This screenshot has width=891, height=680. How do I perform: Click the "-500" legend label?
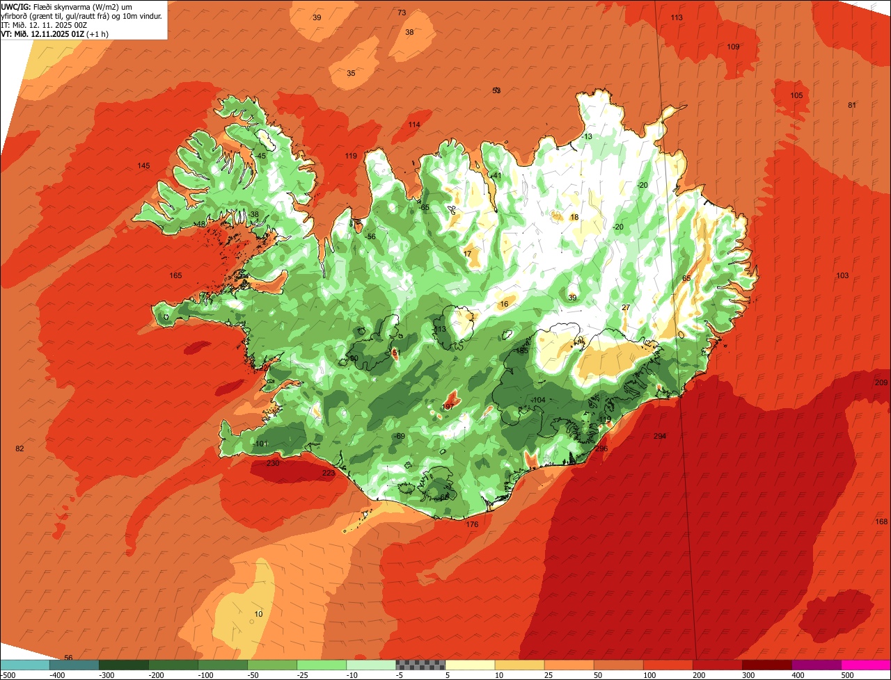[x=8, y=675]
